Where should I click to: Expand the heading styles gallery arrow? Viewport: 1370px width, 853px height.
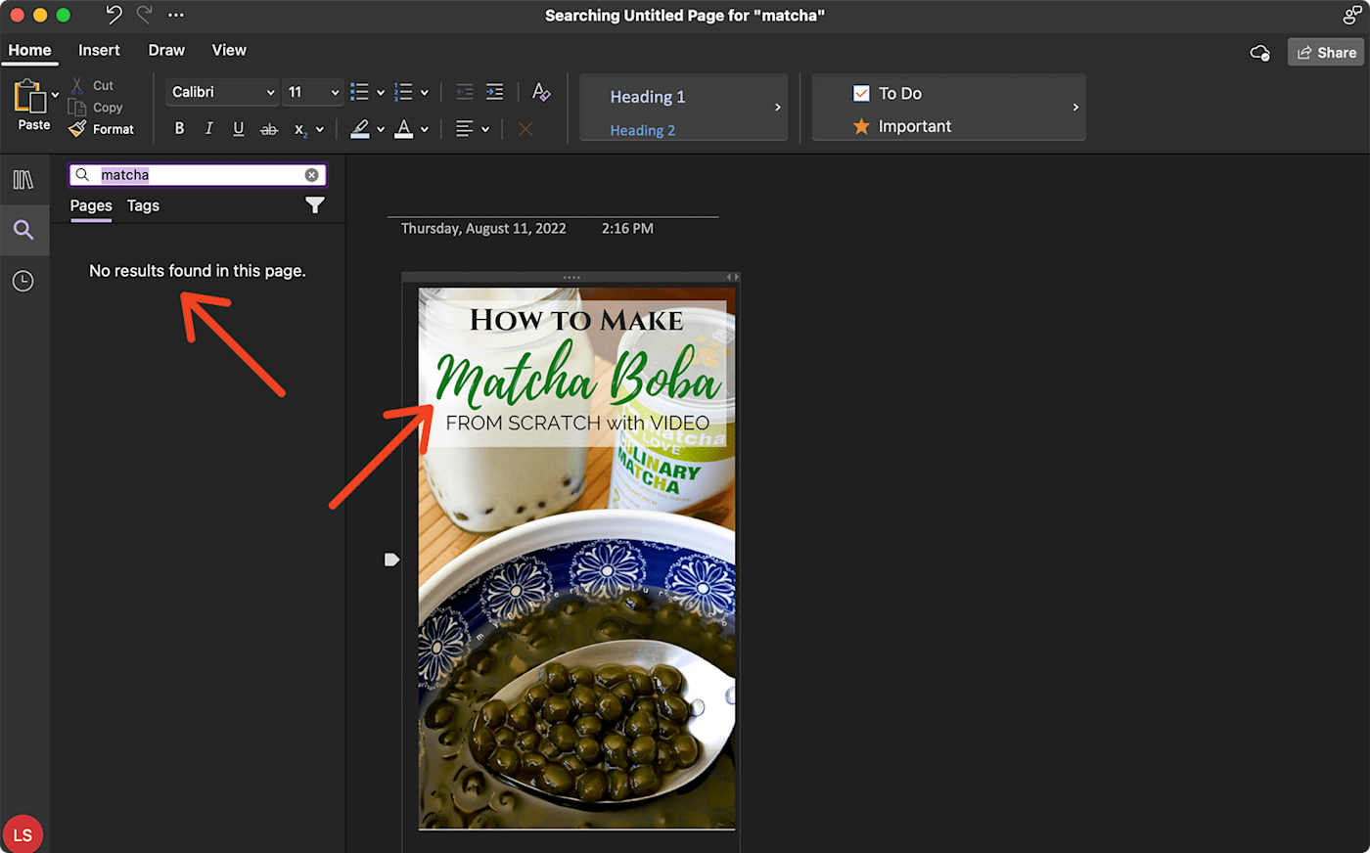point(778,108)
